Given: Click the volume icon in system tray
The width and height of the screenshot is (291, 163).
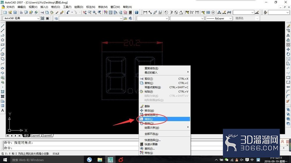Looking at the screenshot, I should [242, 160].
